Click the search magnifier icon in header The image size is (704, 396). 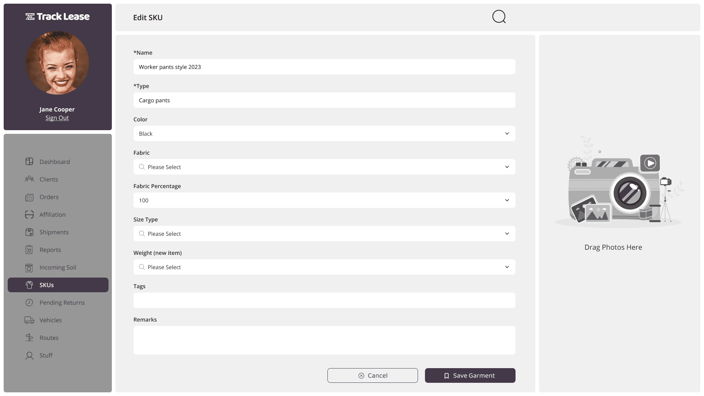pos(499,16)
